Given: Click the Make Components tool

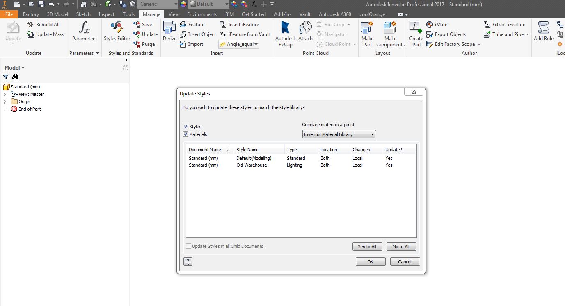Looking at the screenshot, I should tap(390, 33).
